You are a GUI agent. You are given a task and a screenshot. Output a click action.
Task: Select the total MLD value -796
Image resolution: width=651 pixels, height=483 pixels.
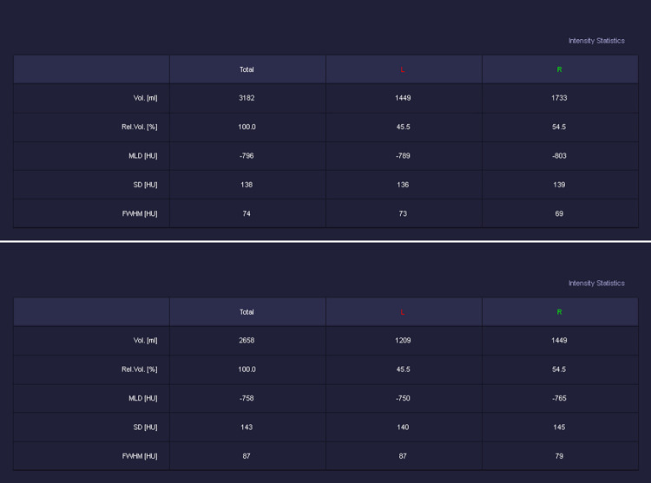(247, 156)
